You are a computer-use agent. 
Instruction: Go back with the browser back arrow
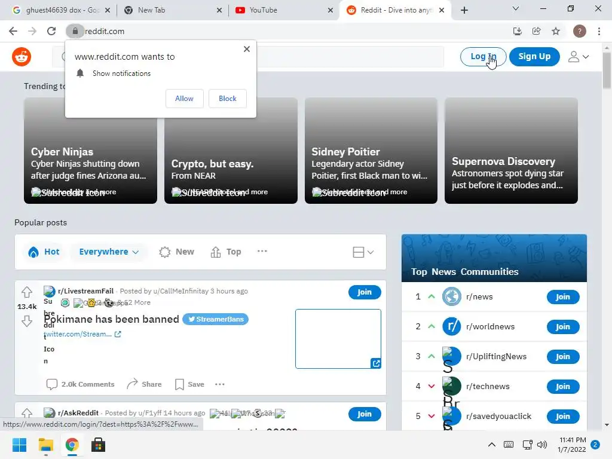(13, 31)
